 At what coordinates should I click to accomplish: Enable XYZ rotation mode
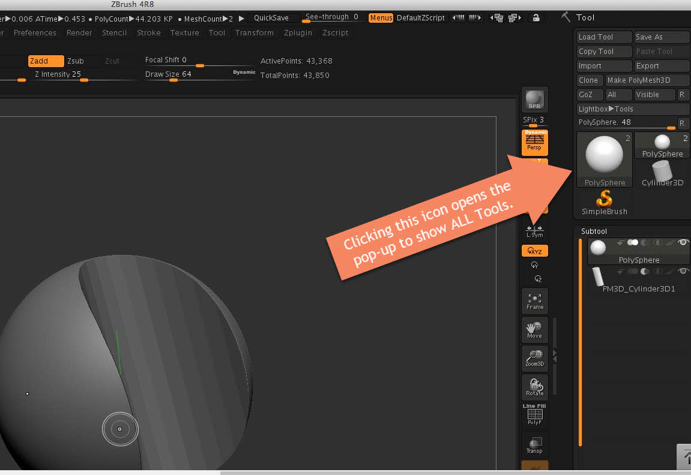(534, 251)
